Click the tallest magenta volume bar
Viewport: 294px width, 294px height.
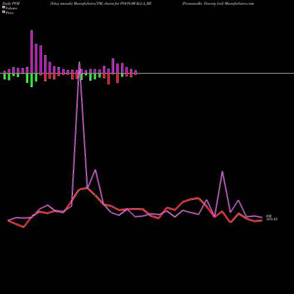coord(32,52)
